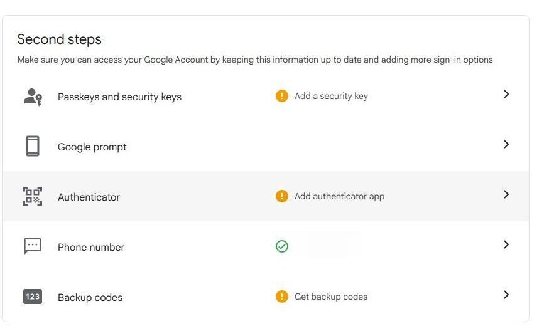Click orange warning icon beside Add authenticator app
This screenshot has width=554, height=336.
pos(281,196)
